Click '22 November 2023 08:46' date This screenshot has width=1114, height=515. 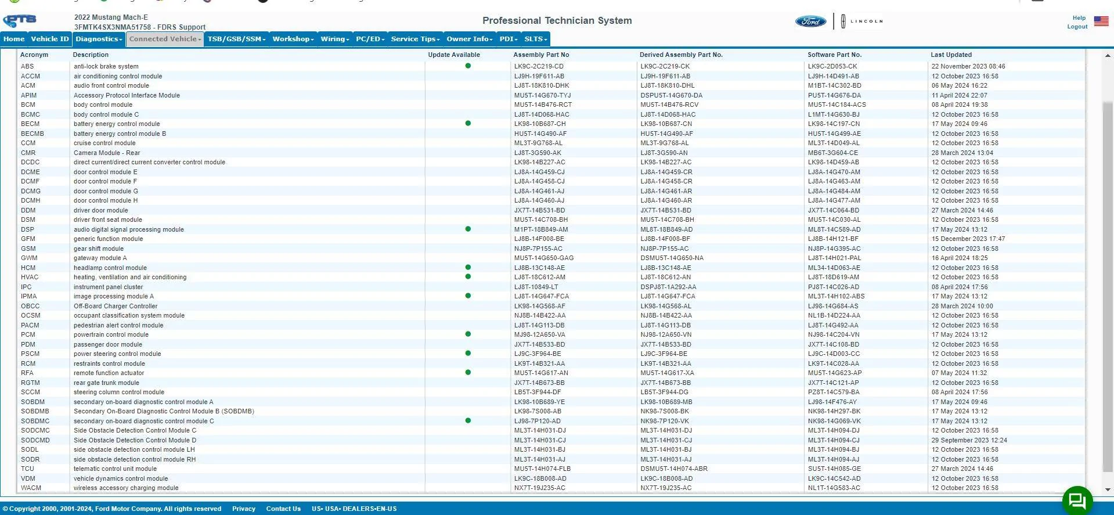[x=968, y=66]
